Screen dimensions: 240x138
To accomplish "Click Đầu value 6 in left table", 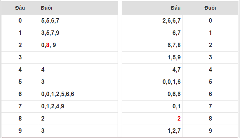I will tap(20, 94).
